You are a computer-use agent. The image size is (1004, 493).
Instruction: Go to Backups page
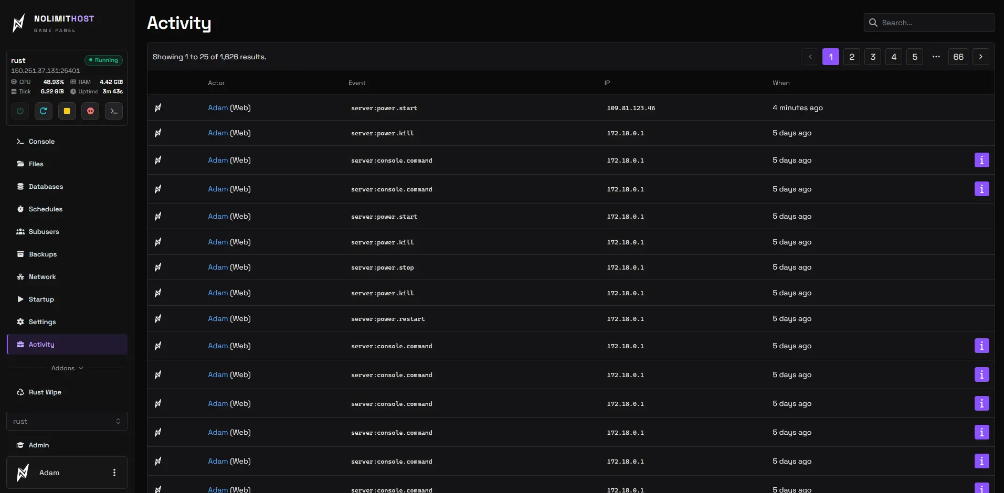[x=67, y=254]
